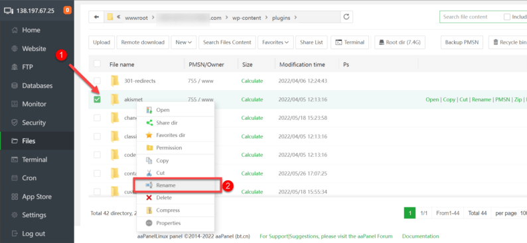Check the checkbox in the 2022/05/18 15:23:58 row
Screen dimensions: 527x243
point(97,118)
